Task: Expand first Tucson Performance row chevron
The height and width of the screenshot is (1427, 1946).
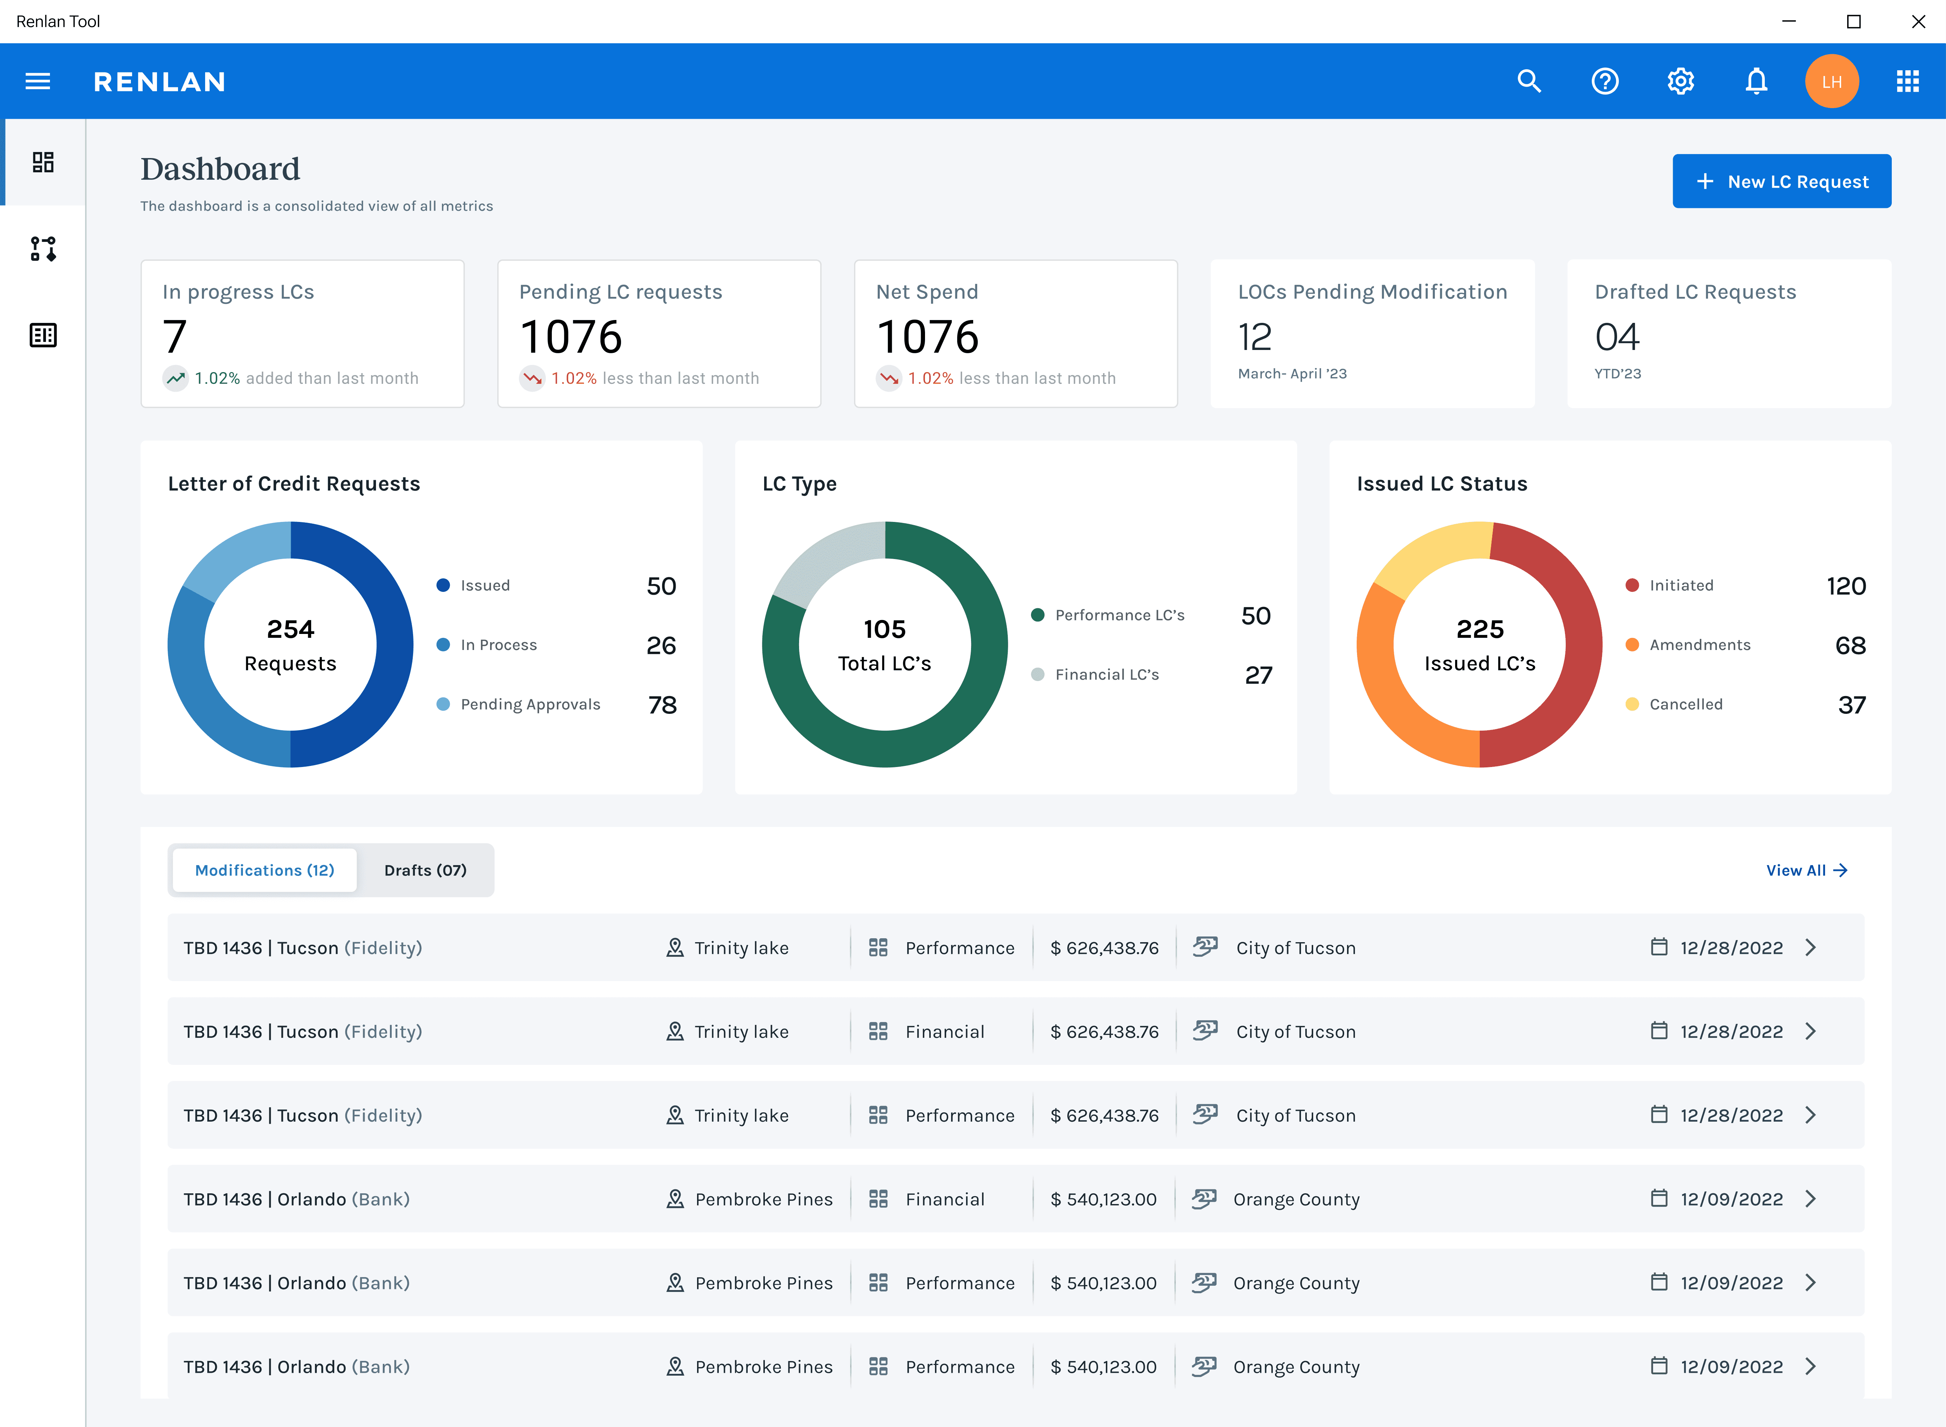Action: 1810,948
